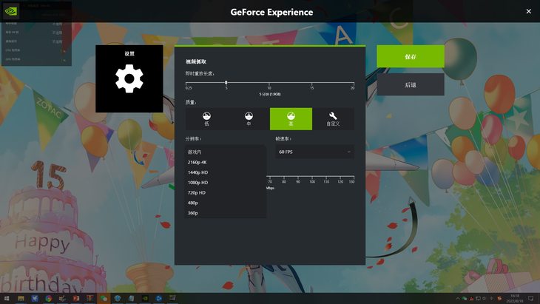Click the 后退 back button
This screenshot has width=540, height=304.
(411, 85)
